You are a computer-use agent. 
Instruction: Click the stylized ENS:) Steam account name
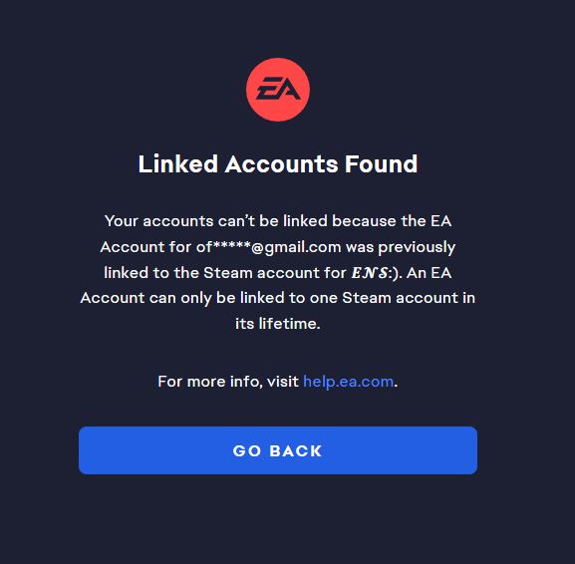click(375, 273)
